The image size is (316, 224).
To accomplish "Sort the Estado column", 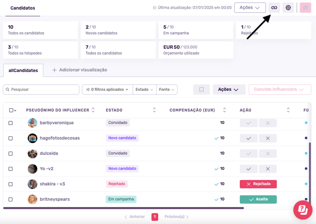I will [154, 110].
